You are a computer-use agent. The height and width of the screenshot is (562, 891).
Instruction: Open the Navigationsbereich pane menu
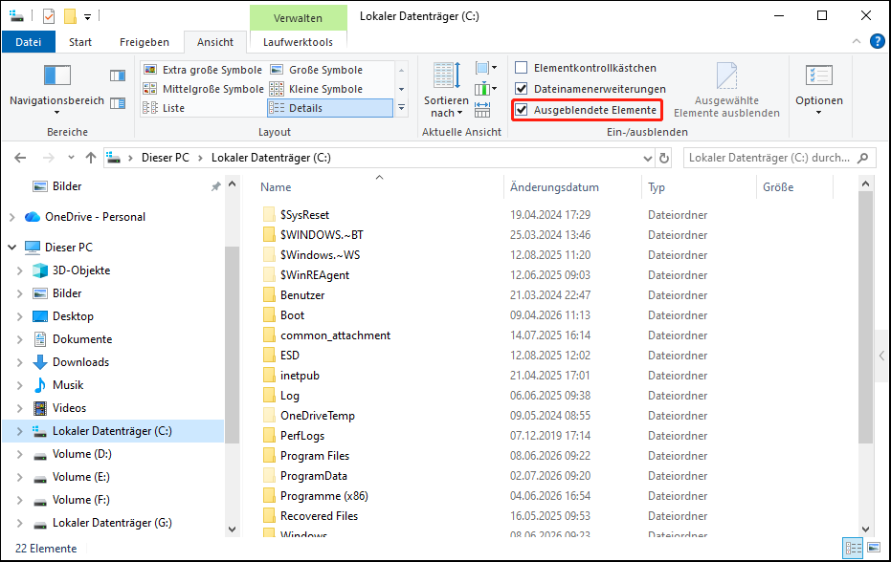56,90
